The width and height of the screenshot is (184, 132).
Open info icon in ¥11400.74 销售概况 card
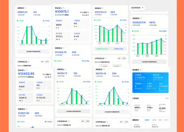(64, 48)
